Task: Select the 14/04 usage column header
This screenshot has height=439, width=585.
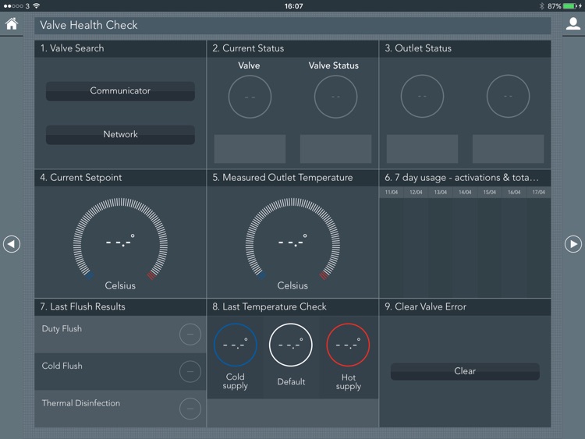Action: tap(465, 192)
